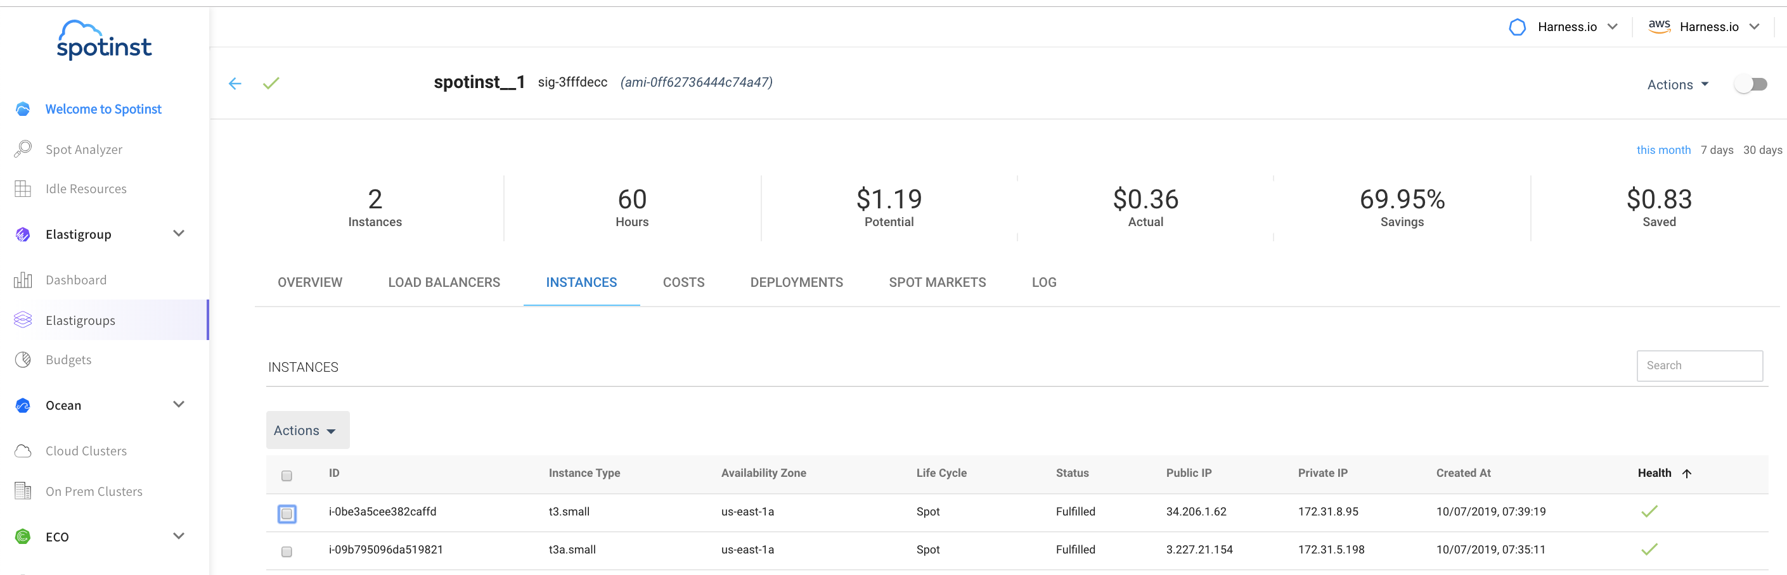Click the group id sig-3fffdecc

572,82
